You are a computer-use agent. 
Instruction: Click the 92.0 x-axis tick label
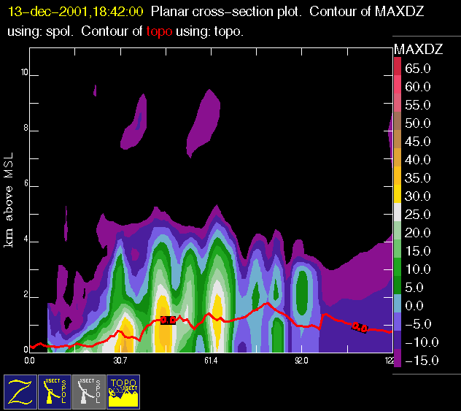pos(301,360)
